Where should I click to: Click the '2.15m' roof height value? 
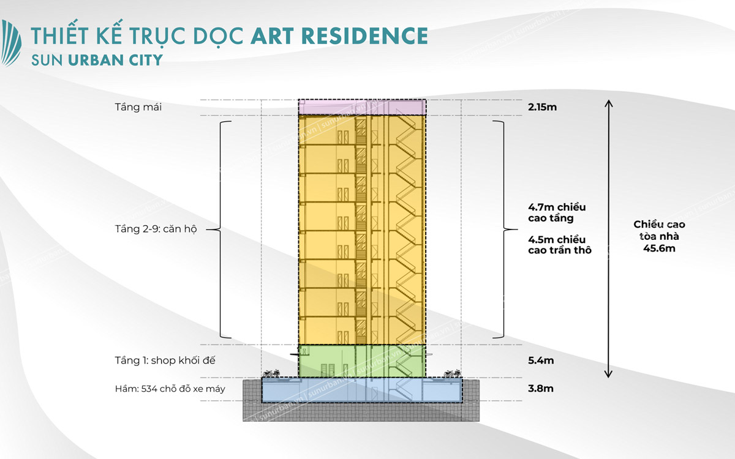click(x=542, y=107)
